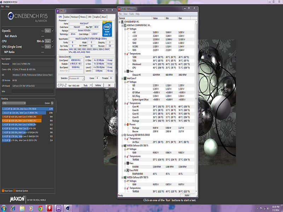
Task: Switch to CPU-Z taskbar icon
Action: 59,208
